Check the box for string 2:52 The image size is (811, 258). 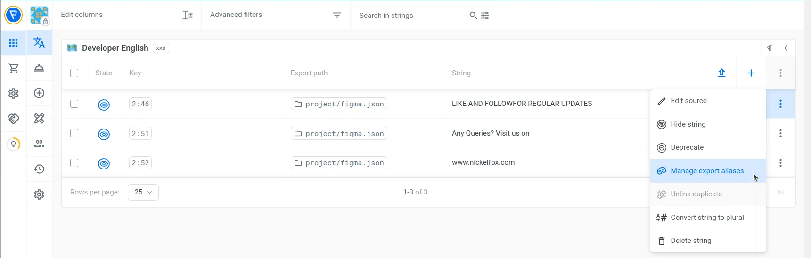74,163
